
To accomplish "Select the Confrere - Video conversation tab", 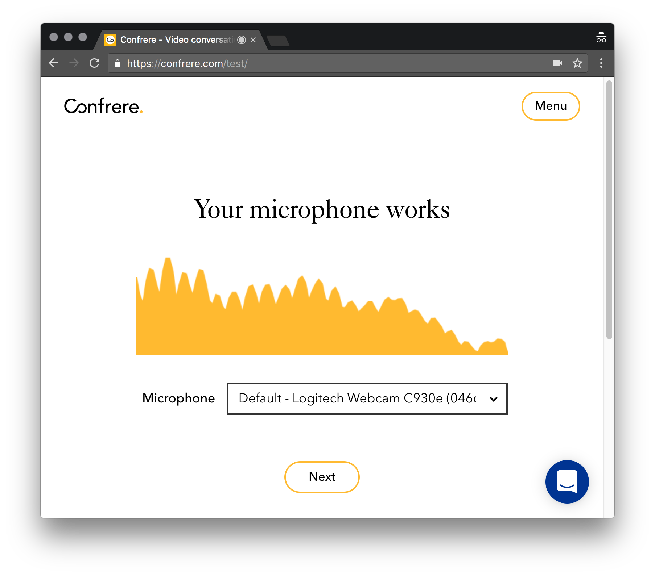I will click(x=180, y=40).
